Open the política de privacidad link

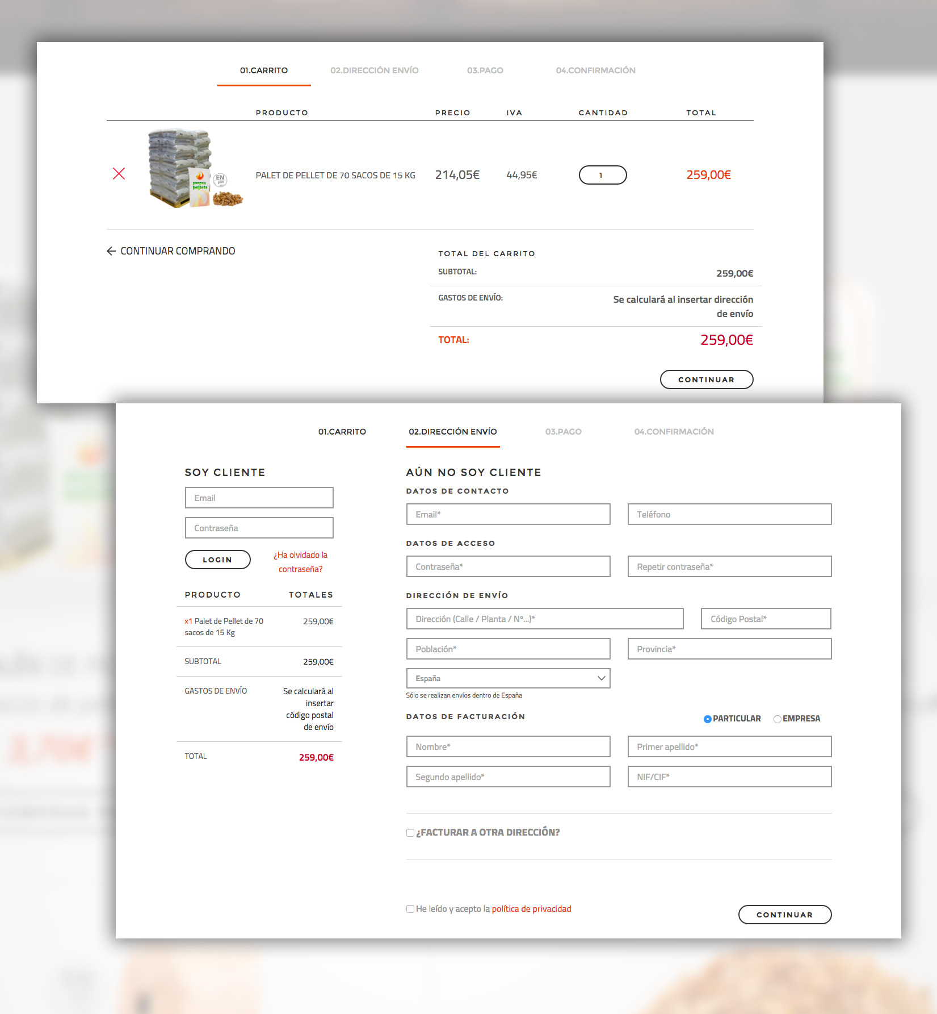[531, 909]
